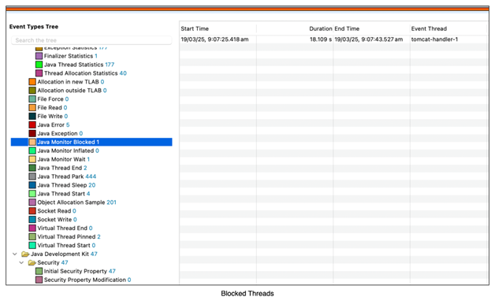This screenshot has width=495, height=308.
Task: Click the Finalizer Statistics color icon
Action: (39, 56)
